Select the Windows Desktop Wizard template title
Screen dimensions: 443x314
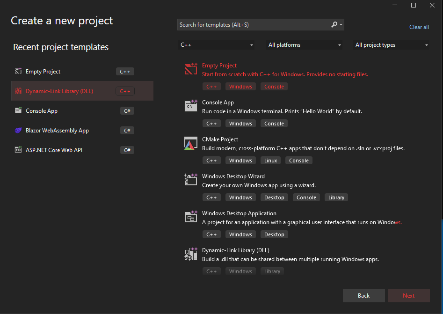pos(233,176)
